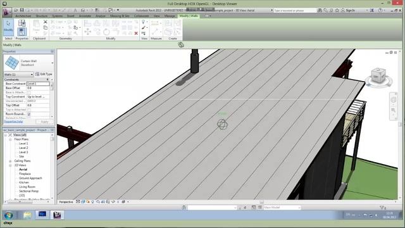Click the Visual Style cube icon
The height and width of the screenshot is (228, 405).
(83, 201)
